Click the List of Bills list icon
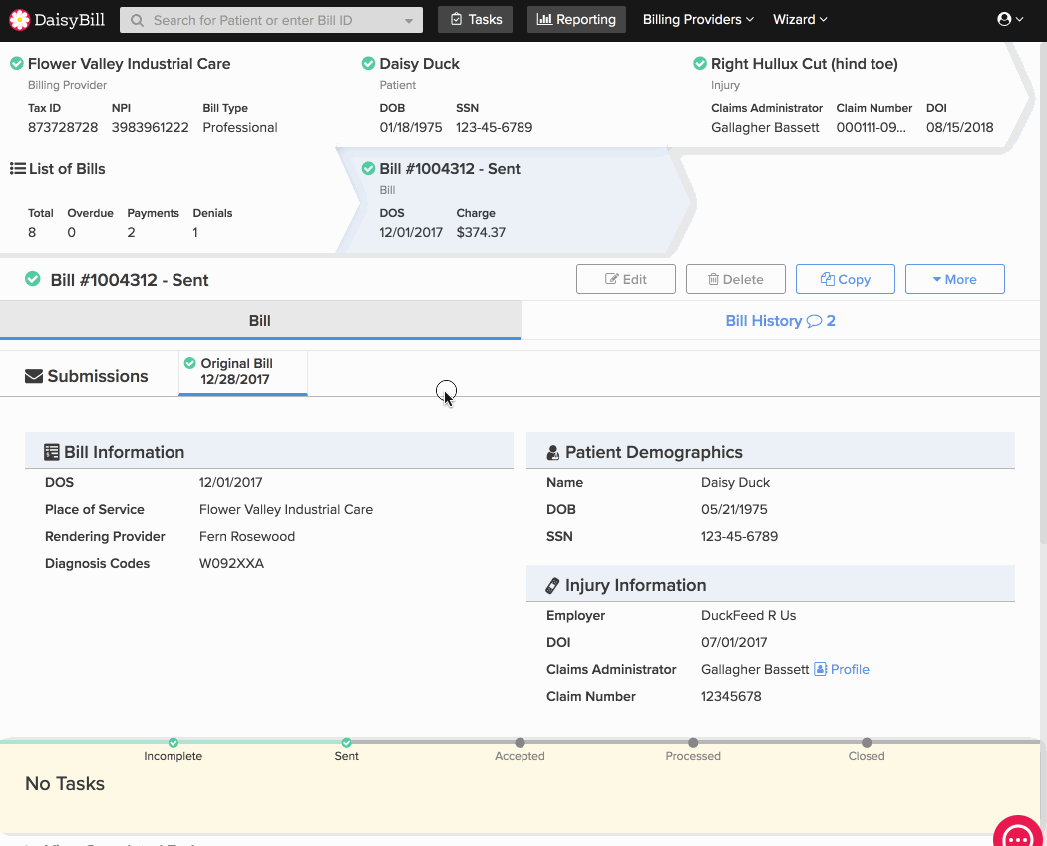The width and height of the screenshot is (1047, 846). pos(18,168)
